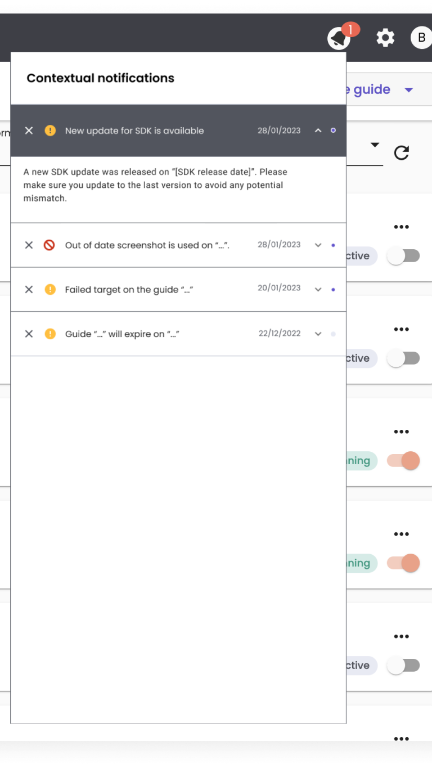Turn off the second running guide switch
This screenshot has width=432, height=768.
tap(403, 563)
